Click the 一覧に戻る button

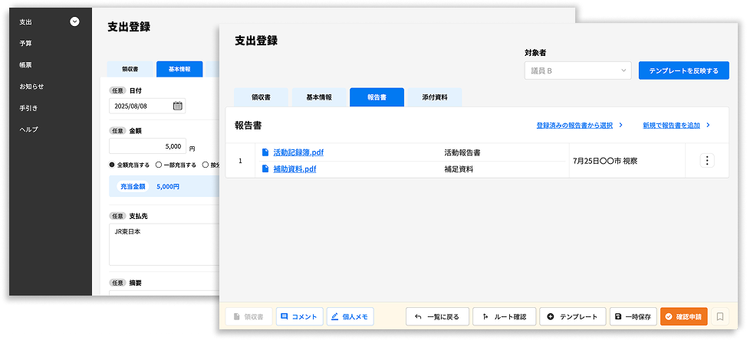(x=437, y=317)
